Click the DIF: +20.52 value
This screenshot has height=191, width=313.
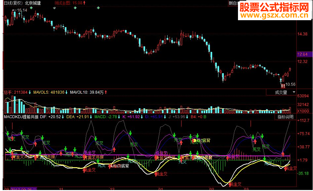tap(51, 117)
